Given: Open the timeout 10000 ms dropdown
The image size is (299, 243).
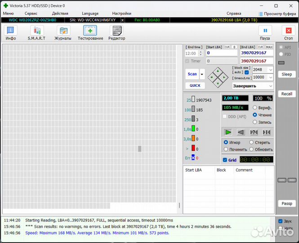Looking at the screenshot, I should pos(270,77).
